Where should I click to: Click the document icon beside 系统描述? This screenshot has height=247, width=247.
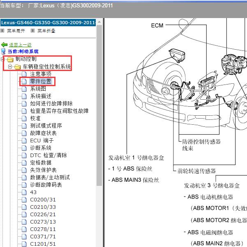click(x=24, y=96)
